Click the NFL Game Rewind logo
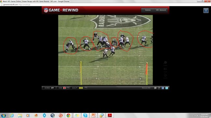This screenshot has height=118, width=211. coord(61,10)
